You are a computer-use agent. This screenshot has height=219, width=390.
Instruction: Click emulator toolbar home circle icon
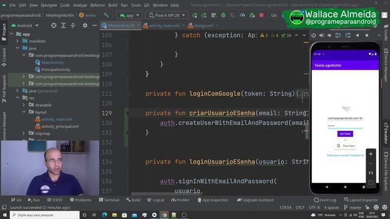coord(367,35)
